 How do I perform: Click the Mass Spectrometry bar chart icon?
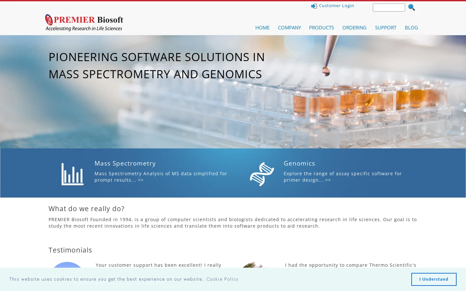click(x=72, y=174)
